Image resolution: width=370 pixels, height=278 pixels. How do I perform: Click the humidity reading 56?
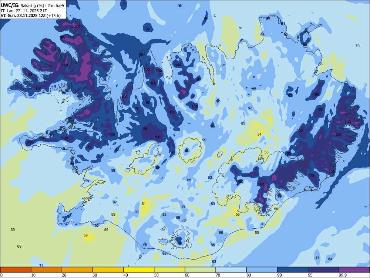click(238, 214)
